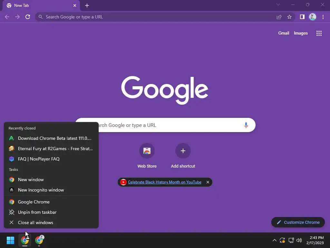Screen dimensions: 330x248
Task: Click the Windows Start button
Action: point(10,240)
